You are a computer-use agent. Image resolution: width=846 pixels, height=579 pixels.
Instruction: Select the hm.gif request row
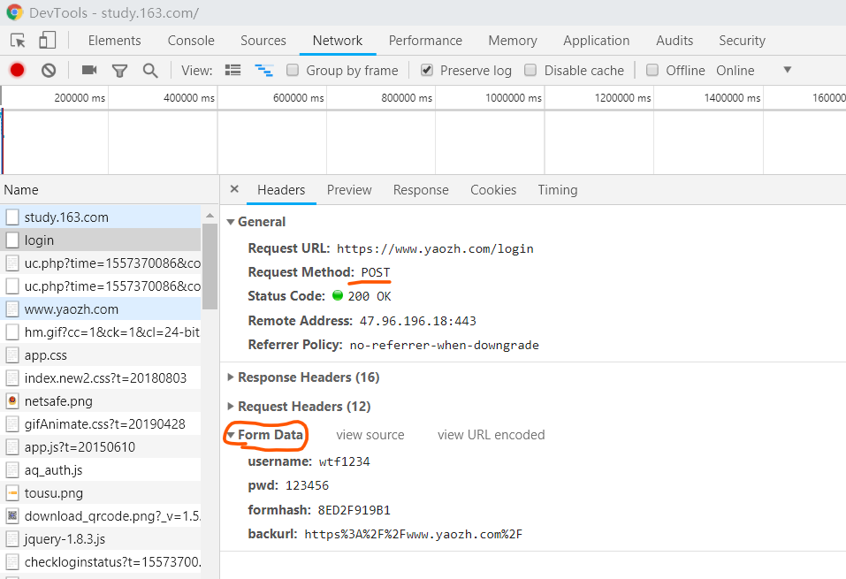point(101,331)
